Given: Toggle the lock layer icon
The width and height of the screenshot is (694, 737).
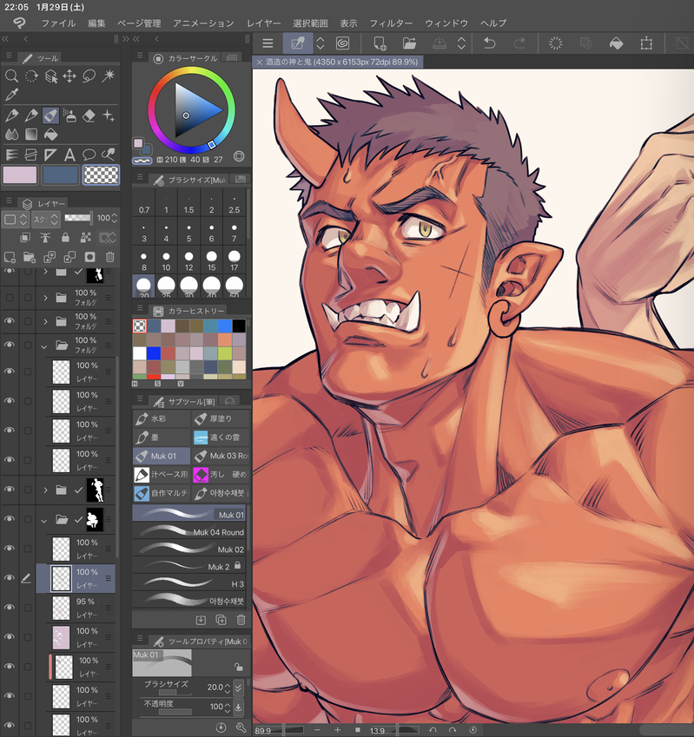Looking at the screenshot, I should 65,237.
